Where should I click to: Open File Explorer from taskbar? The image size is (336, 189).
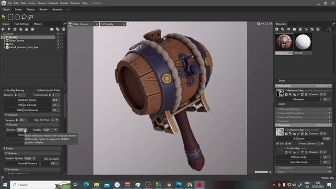97,185
